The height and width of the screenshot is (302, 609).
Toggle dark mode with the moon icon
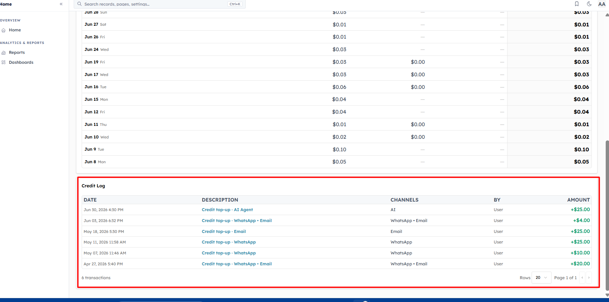point(589,4)
